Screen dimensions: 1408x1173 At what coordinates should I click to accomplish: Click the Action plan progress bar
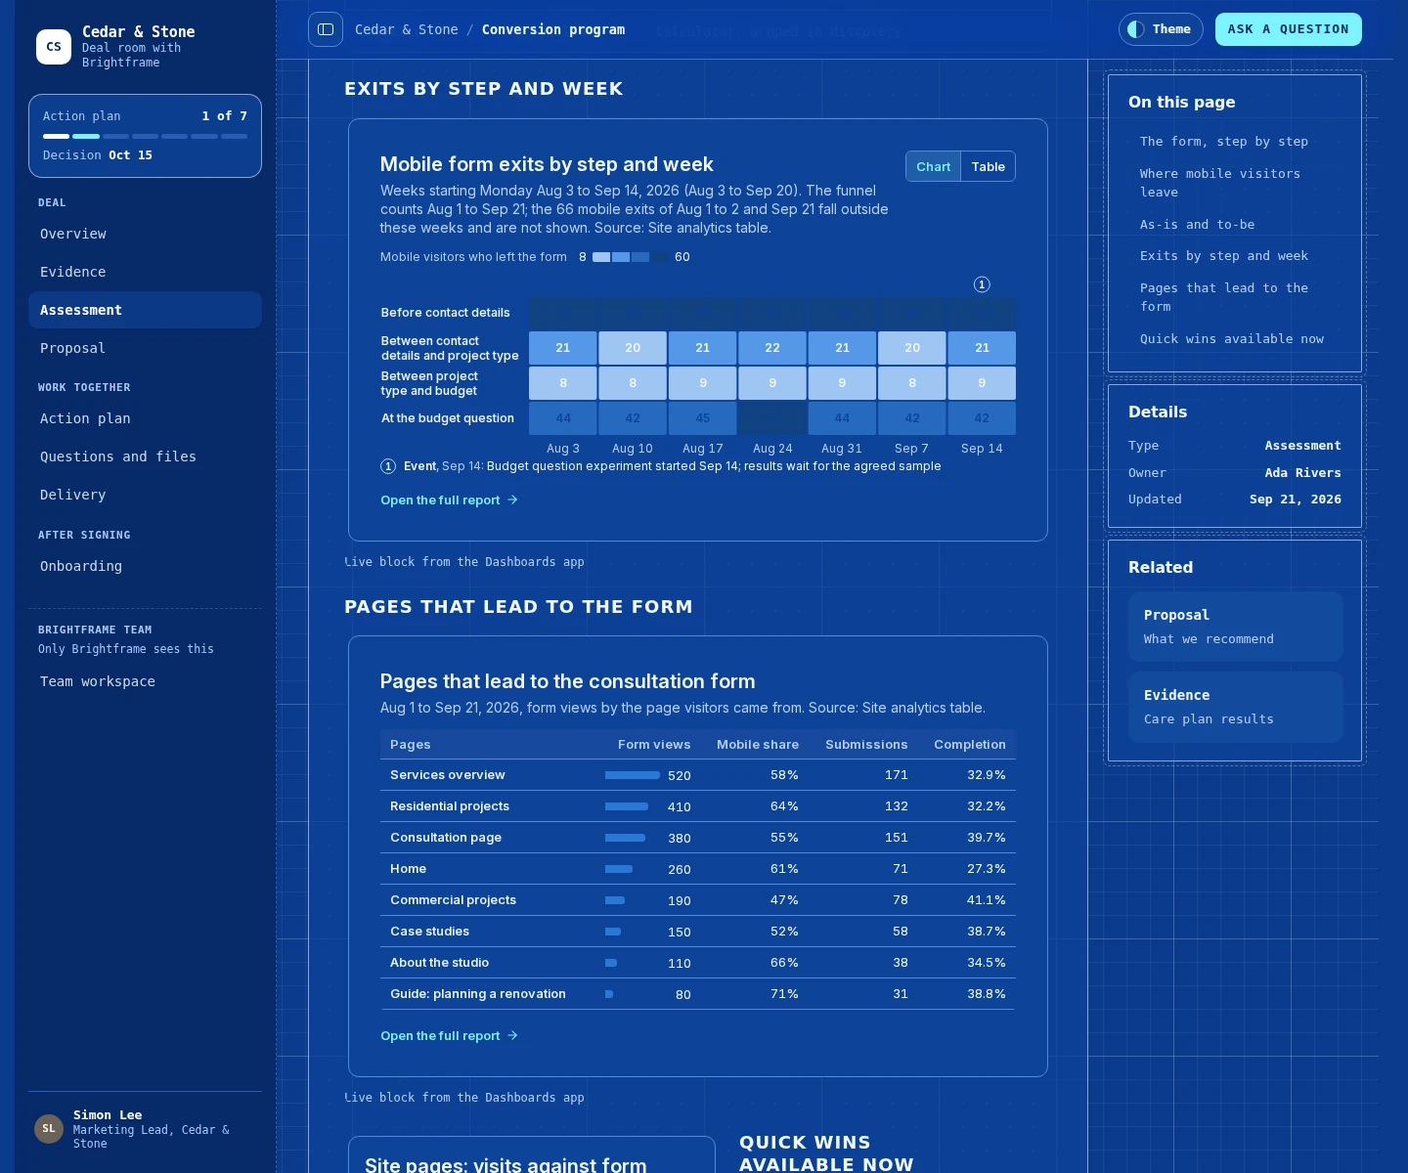pyautogui.click(x=145, y=136)
